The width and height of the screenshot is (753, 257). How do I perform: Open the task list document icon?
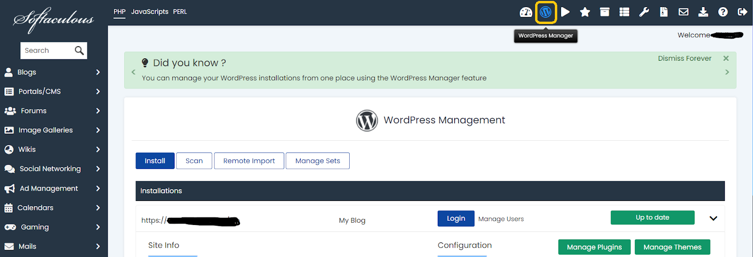664,12
